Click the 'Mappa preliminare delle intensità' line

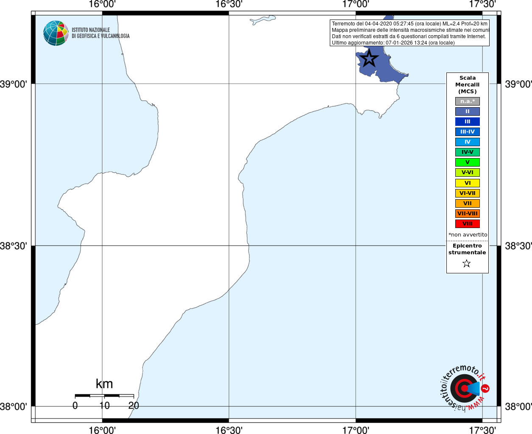point(410,30)
